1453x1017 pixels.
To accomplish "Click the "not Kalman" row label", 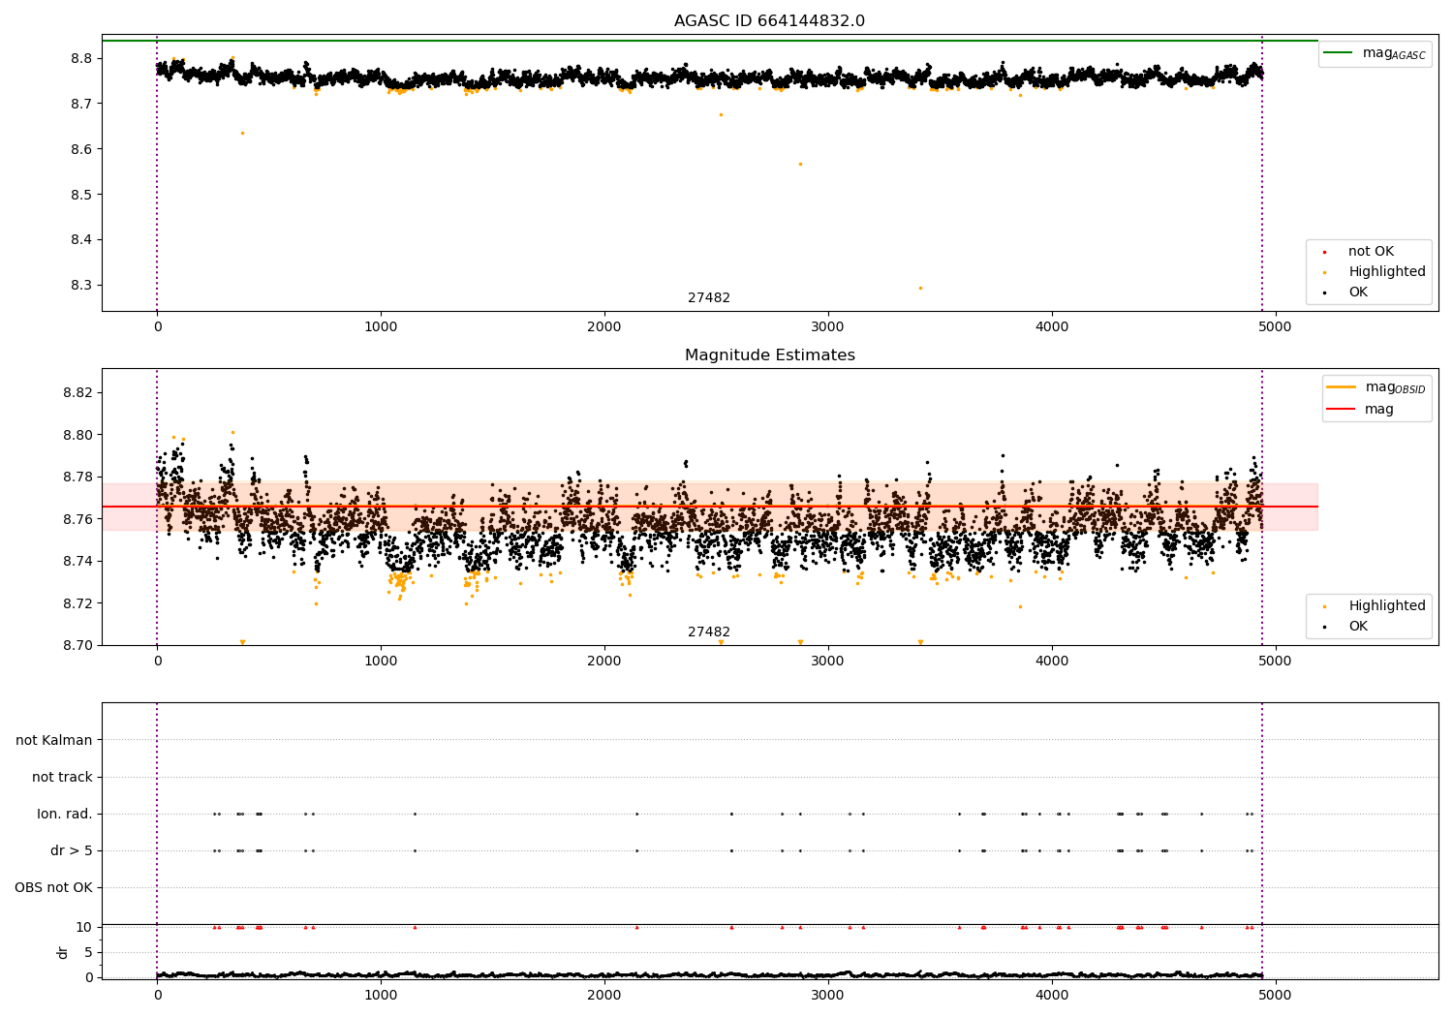I will coord(54,740).
